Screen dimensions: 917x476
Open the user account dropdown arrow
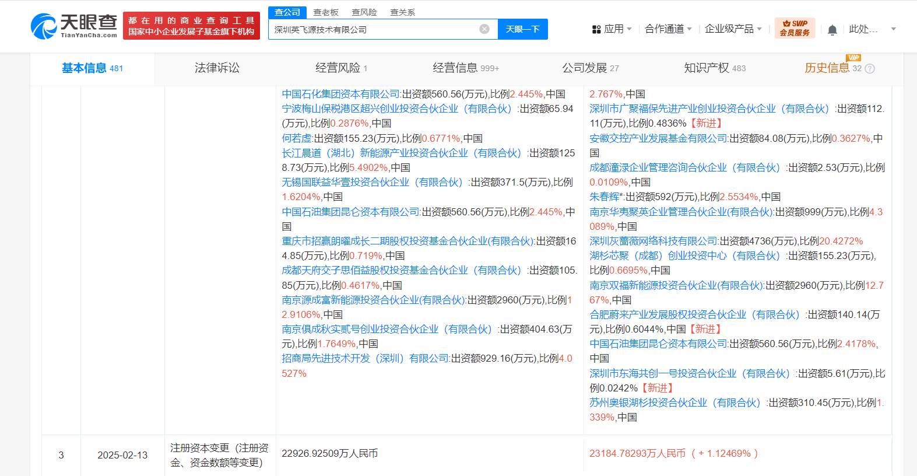pos(893,29)
